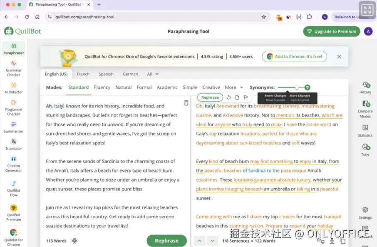Flag the sentence with report icon

tap(246, 97)
